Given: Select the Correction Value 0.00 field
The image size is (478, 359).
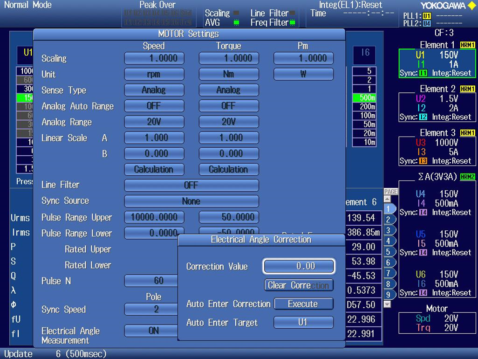Looking at the screenshot, I should tap(299, 266).
